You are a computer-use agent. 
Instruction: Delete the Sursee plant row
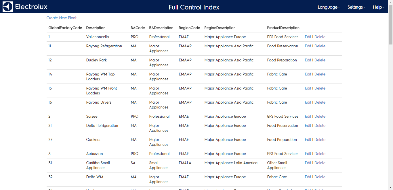[x=320, y=116]
